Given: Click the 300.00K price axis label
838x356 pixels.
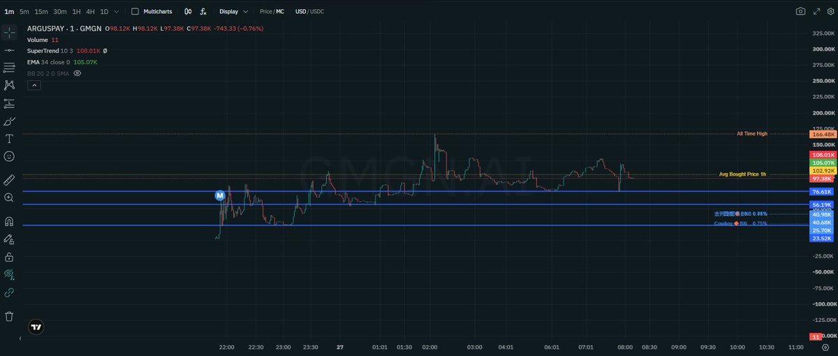Looking at the screenshot, I should point(823,50).
